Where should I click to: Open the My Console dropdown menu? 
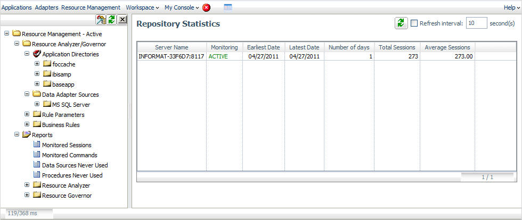181,7
